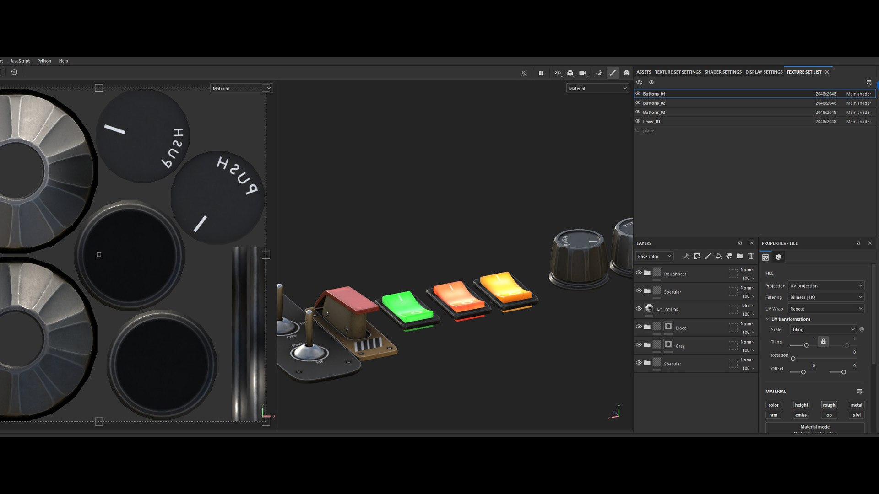Adjust the Rotation slider handle

[793, 359]
